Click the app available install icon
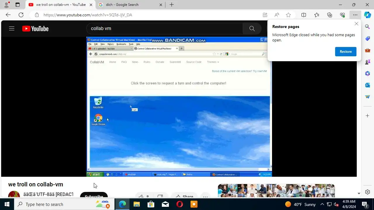The image size is (374, 210). (x=265, y=15)
